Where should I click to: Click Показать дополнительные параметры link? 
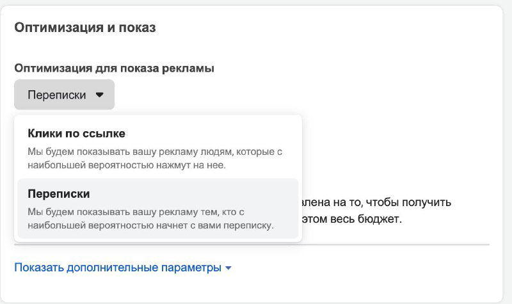117,268
